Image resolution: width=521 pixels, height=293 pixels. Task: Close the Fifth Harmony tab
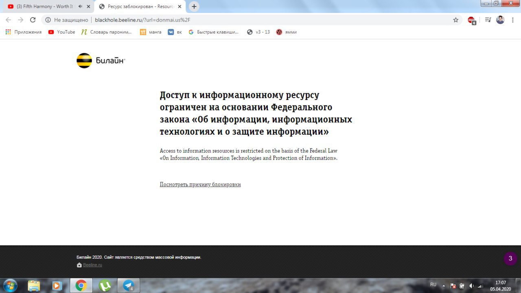(88, 7)
